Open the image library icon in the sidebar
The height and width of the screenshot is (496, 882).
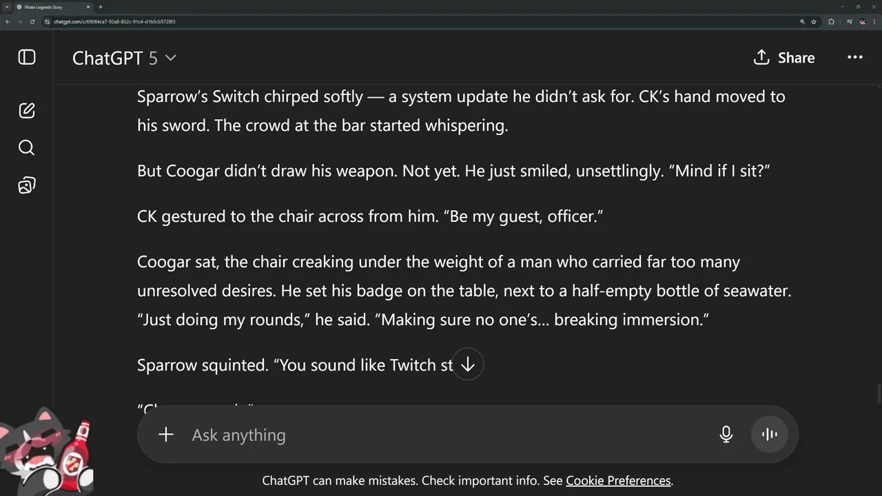[27, 185]
